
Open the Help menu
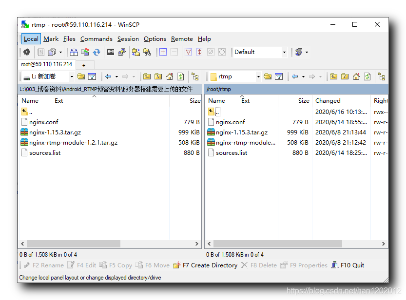point(204,39)
